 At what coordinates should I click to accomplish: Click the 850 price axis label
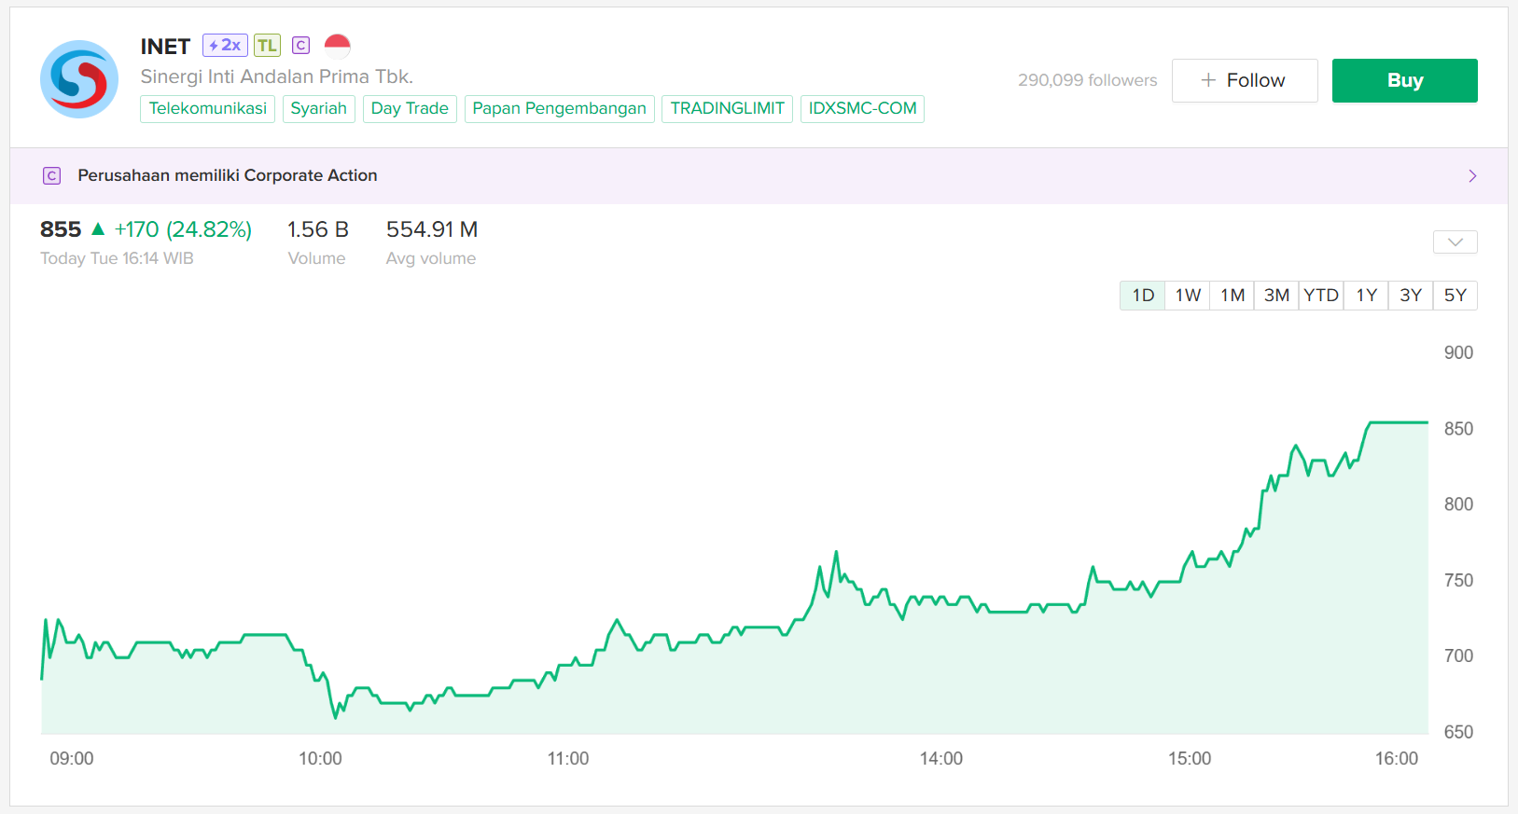[1458, 429]
